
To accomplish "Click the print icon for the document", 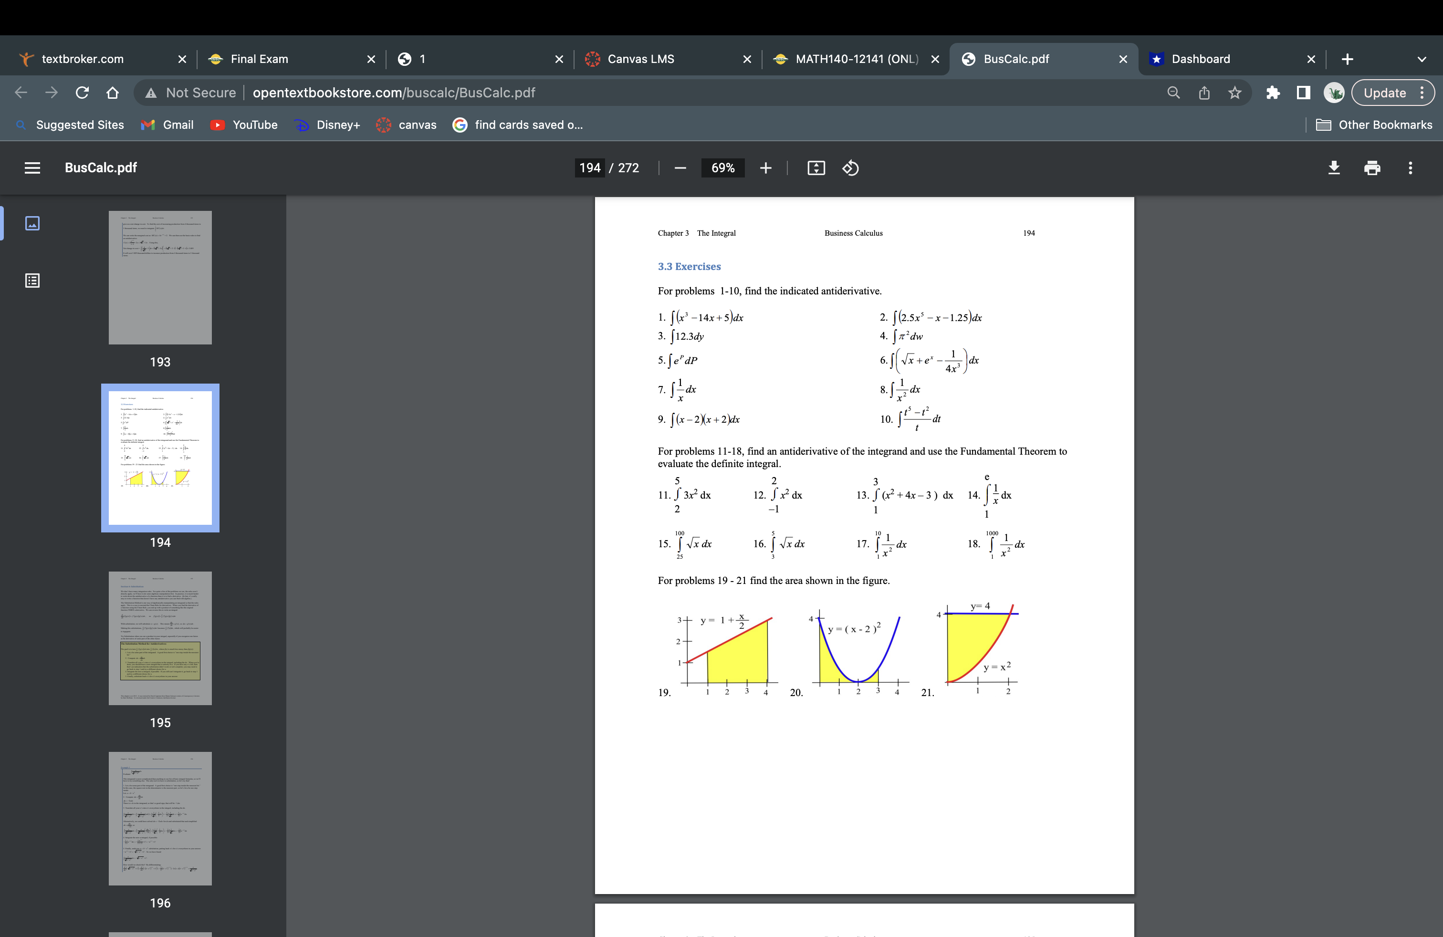I will (x=1372, y=167).
